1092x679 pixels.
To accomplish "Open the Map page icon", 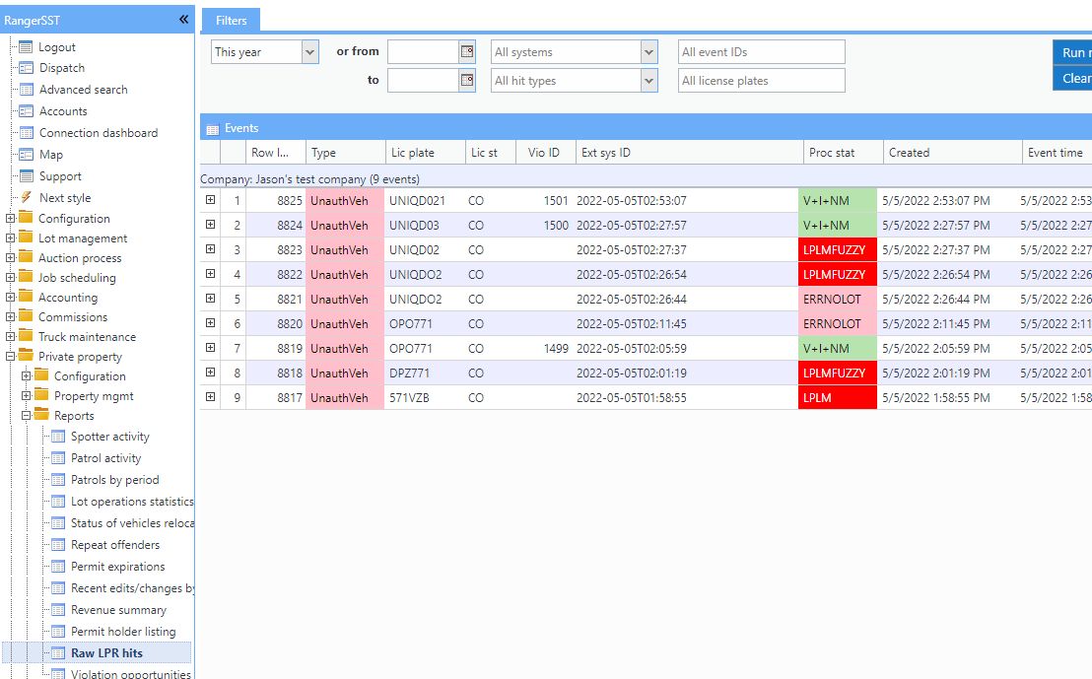I will pyautogui.click(x=26, y=155).
